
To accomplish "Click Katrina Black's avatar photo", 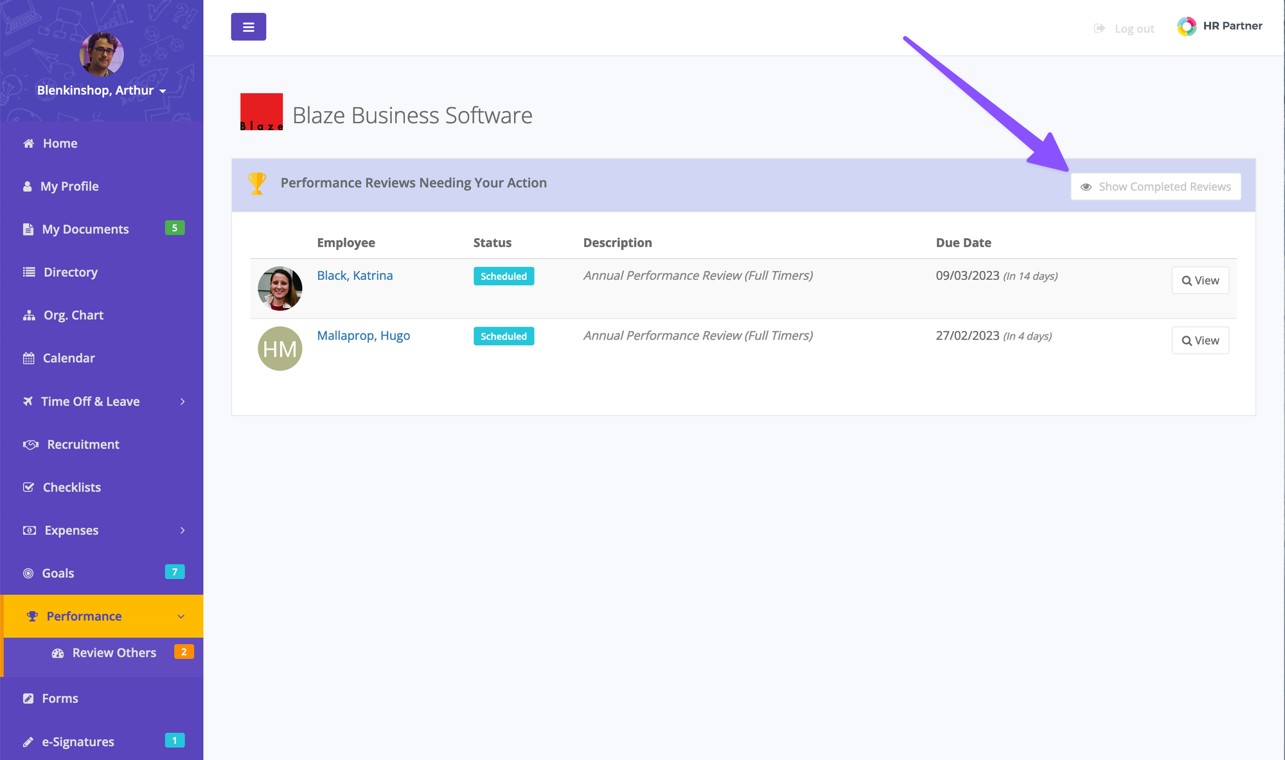I will pyautogui.click(x=280, y=289).
